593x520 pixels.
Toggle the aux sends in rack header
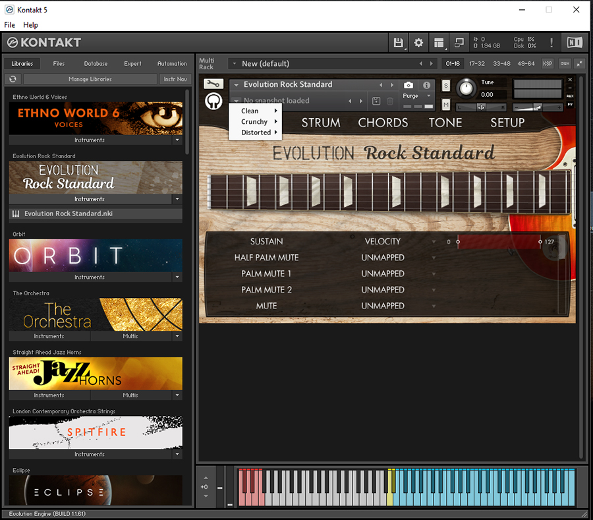pos(565,63)
